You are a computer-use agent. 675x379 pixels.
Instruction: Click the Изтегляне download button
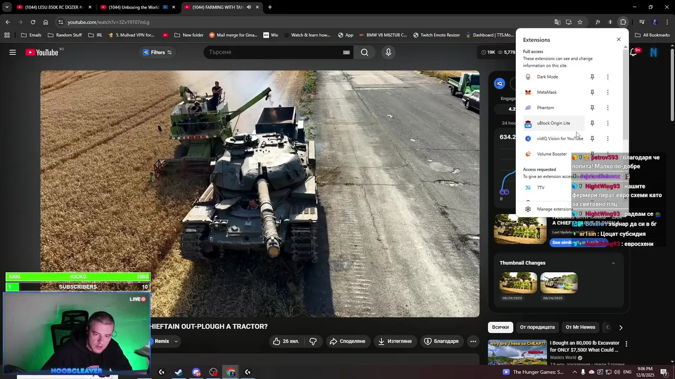395,341
